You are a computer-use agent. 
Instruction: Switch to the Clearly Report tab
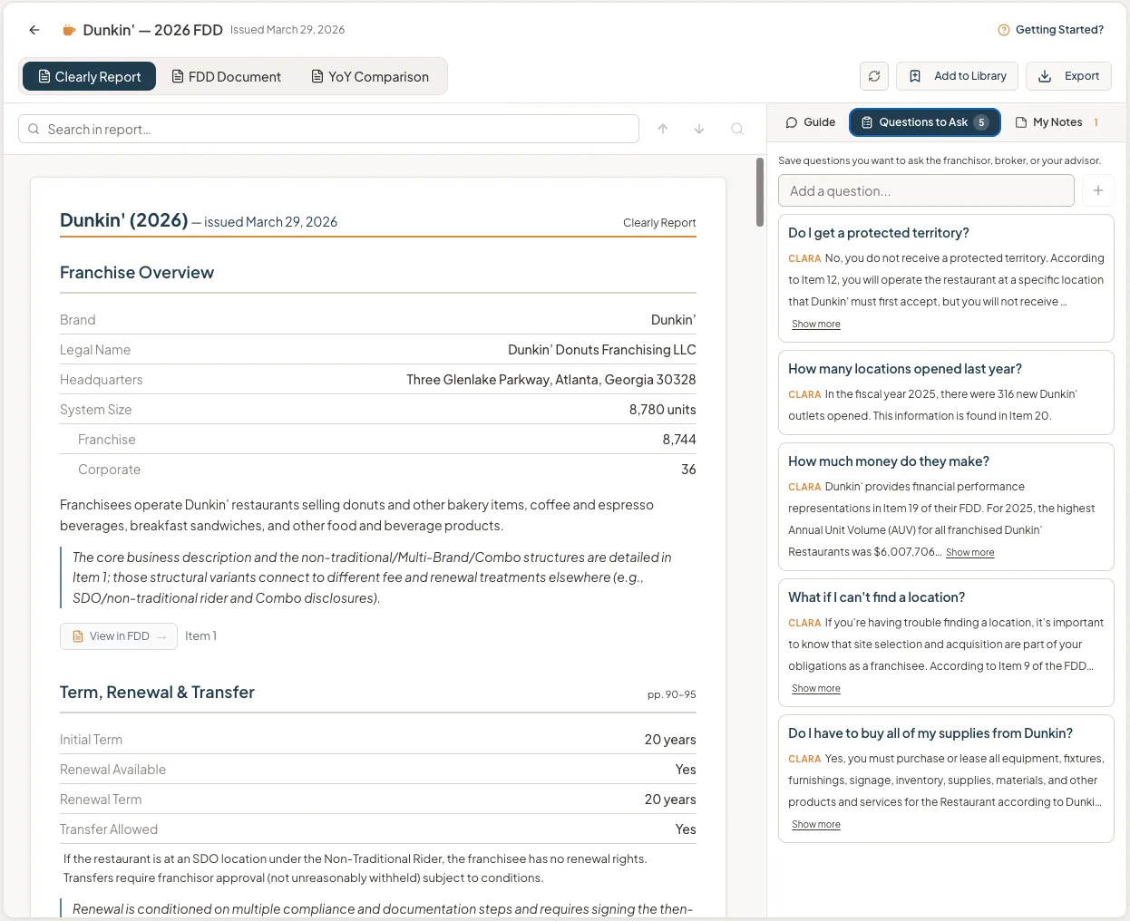tap(90, 77)
